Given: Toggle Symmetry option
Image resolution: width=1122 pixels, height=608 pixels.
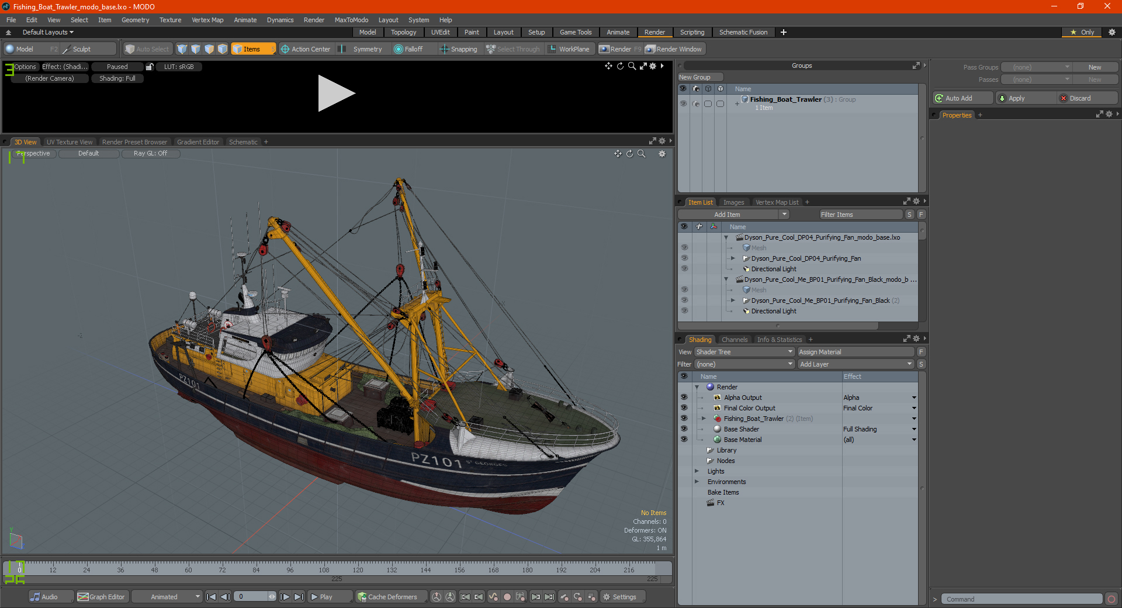Looking at the screenshot, I should point(362,49).
